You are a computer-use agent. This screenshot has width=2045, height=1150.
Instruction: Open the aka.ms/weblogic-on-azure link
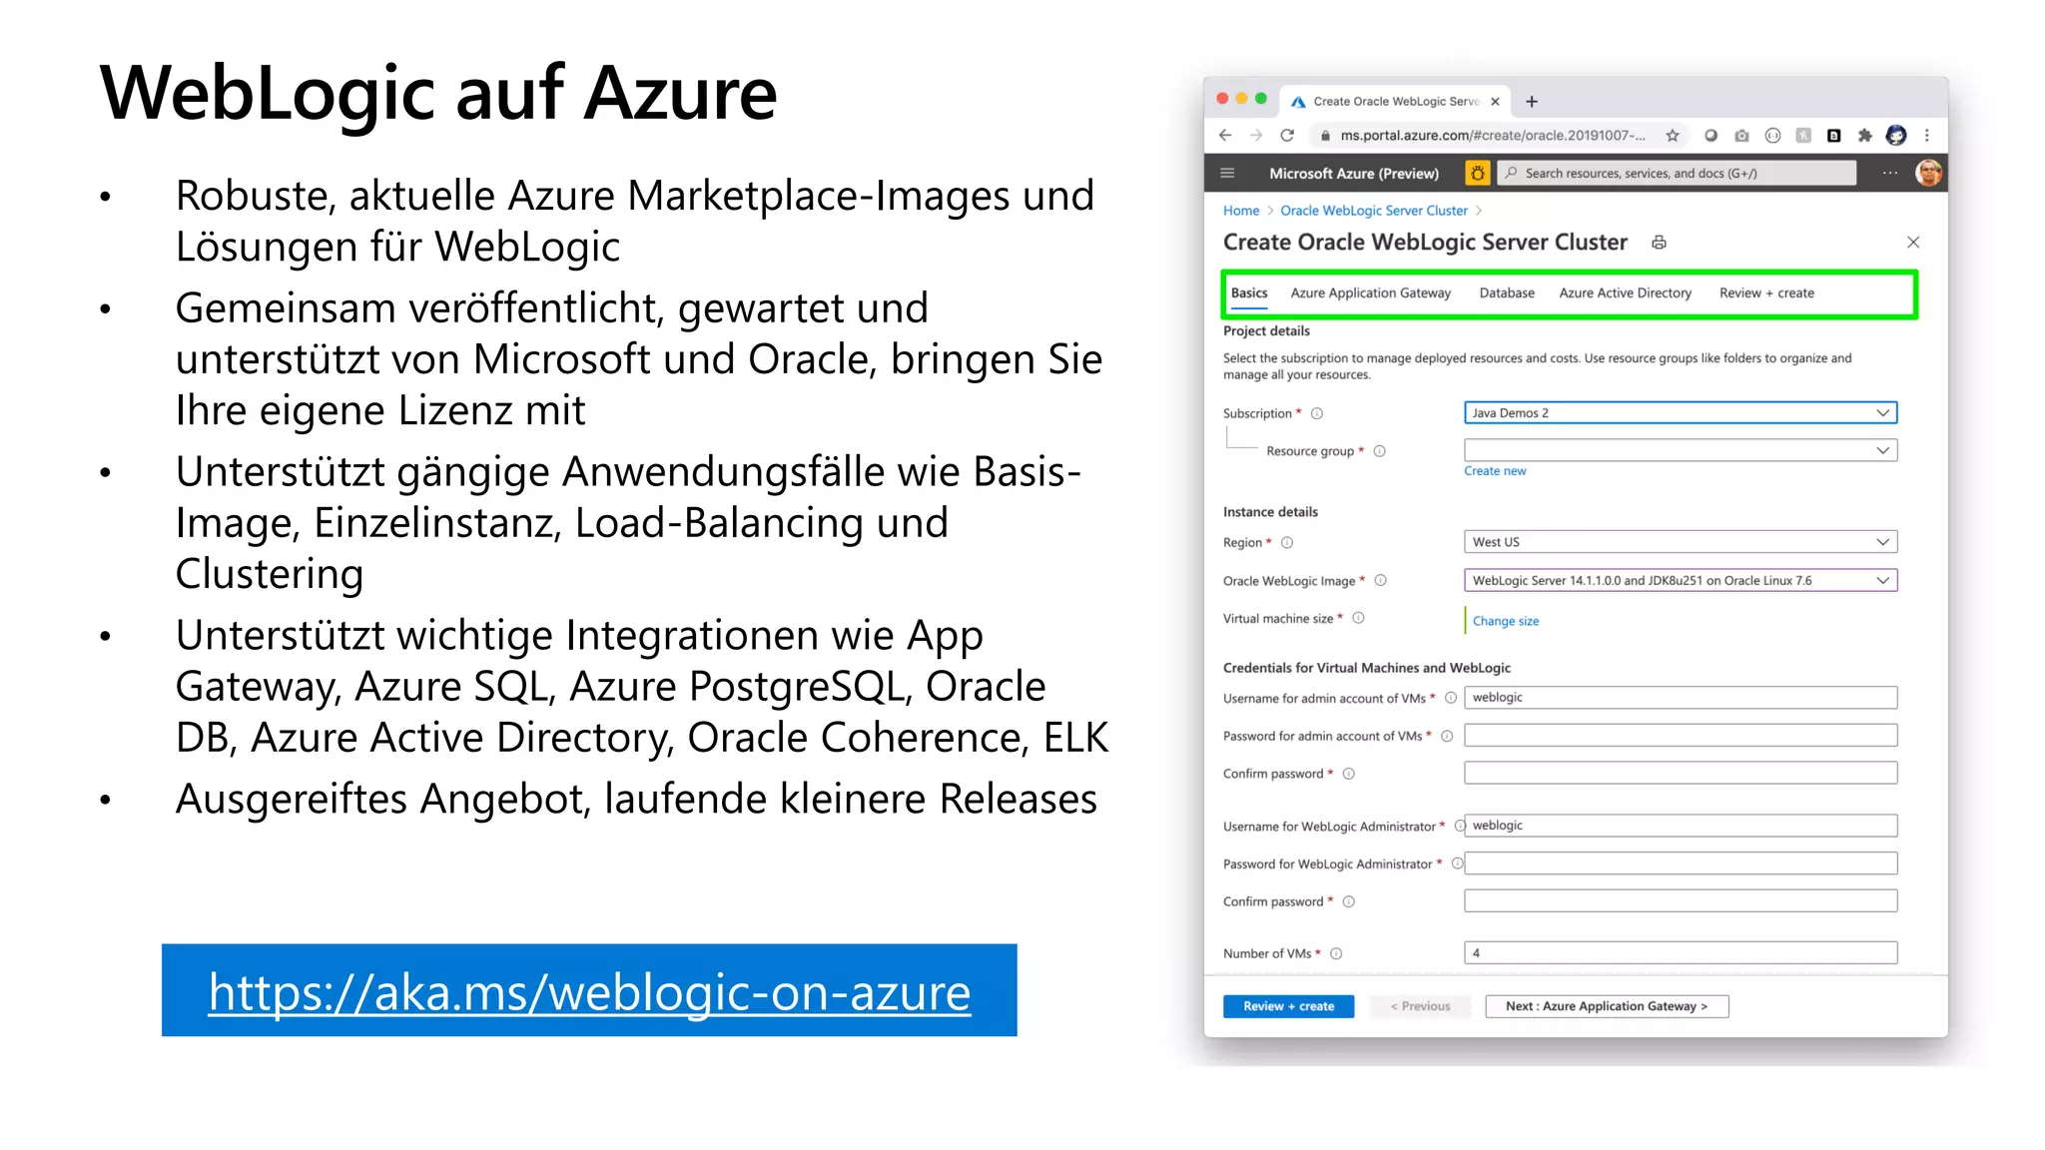coord(589,991)
